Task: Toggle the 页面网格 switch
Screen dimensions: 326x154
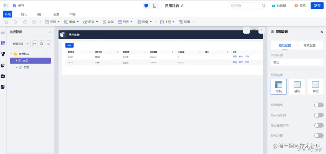Action: pos(319,105)
